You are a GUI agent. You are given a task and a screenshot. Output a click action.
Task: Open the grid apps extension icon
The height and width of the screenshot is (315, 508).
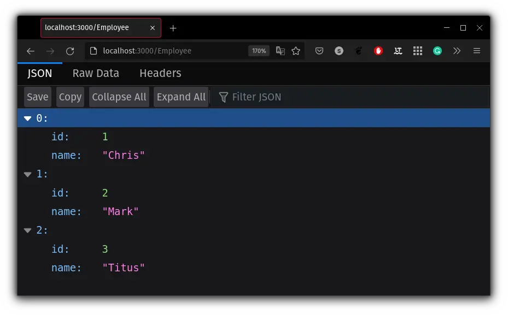click(418, 51)
